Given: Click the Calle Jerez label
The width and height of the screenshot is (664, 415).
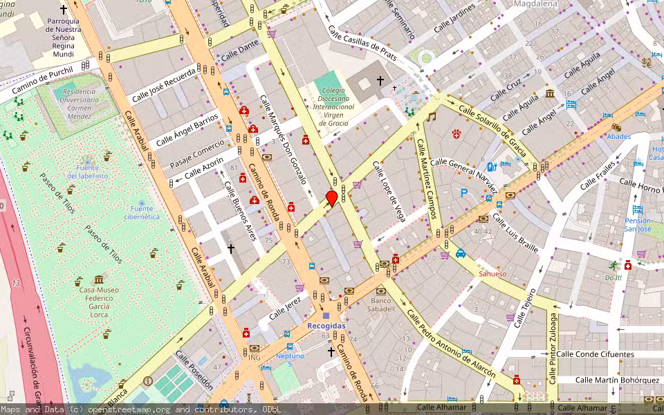Looking at the screenshot, I should [x=286, y=308].
